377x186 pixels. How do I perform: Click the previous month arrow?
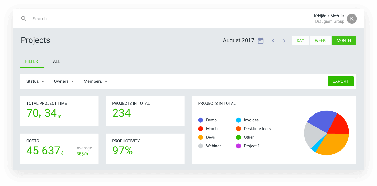click(x=273, y=40)
